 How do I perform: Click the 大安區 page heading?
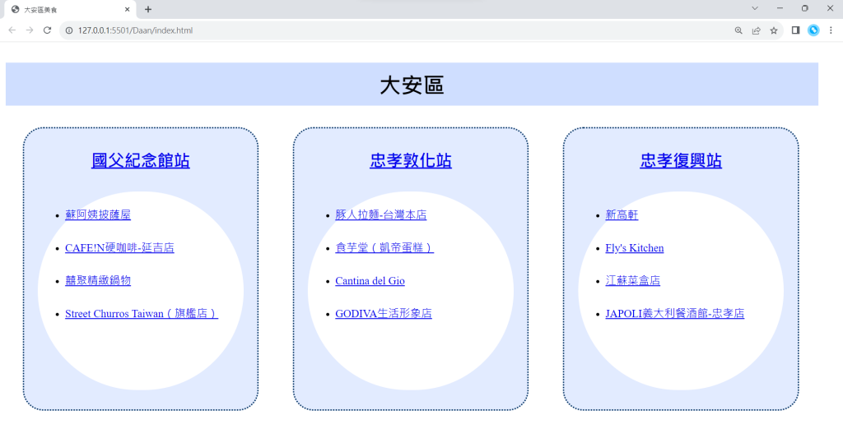(x=412, y=85)
